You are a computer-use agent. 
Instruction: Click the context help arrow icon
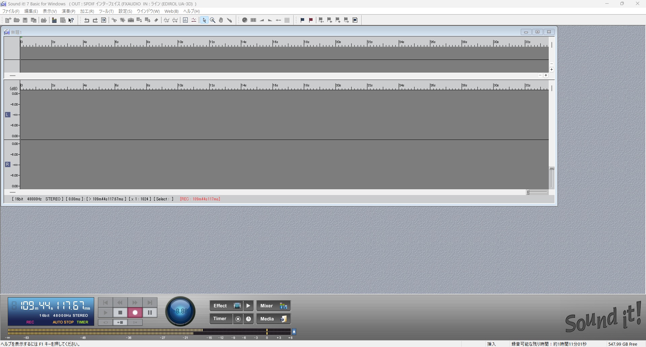tap(71, 20)
